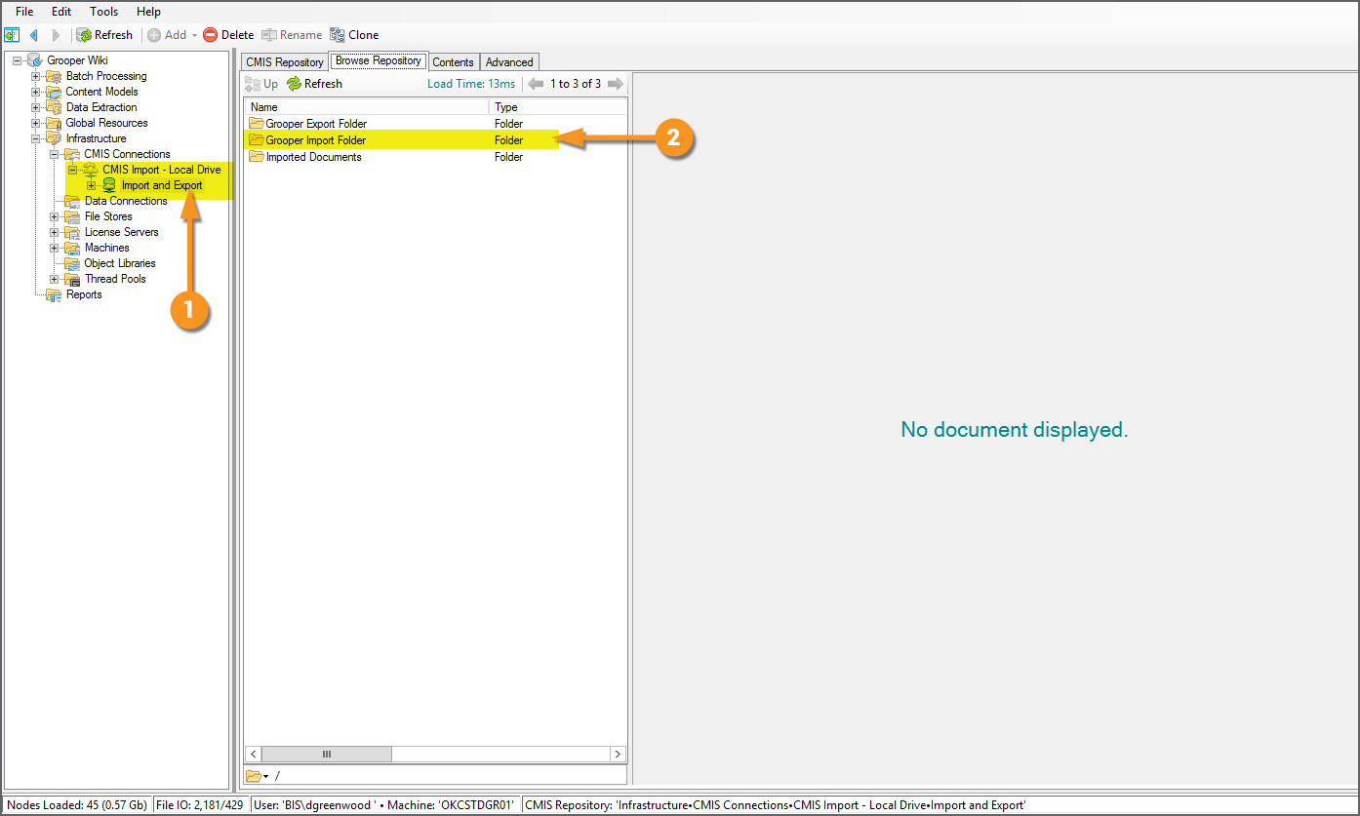Viewport: 1360px width, 816px height.
Task: Delete the selected node
Action: click(228, 35)
